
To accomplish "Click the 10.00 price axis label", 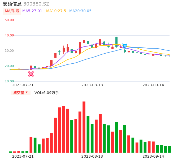I will [9, 81].
